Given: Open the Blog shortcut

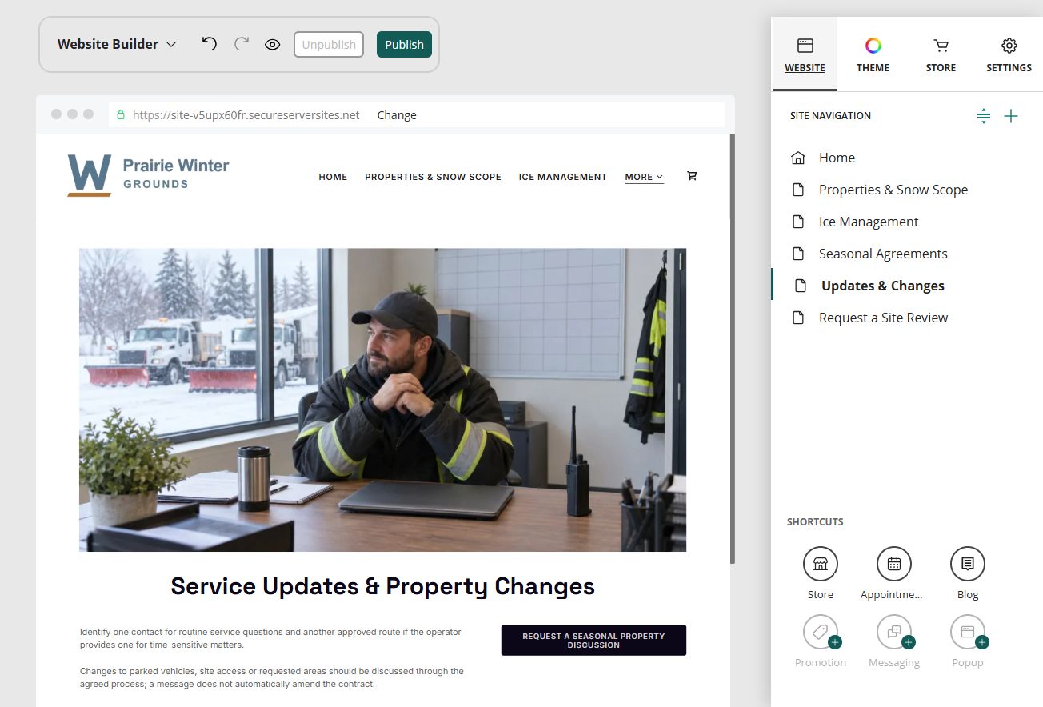Looking at the screenshot, I should (968, 564).
